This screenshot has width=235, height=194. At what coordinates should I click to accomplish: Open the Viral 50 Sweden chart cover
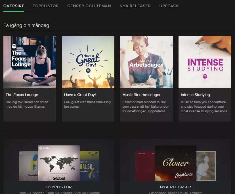(89, 166)
